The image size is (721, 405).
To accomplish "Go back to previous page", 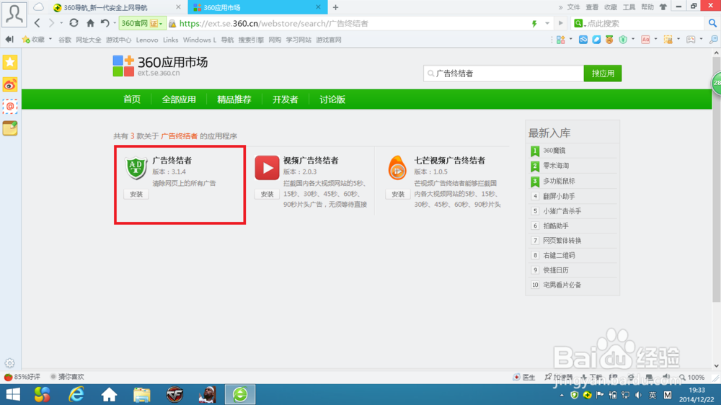I will (37, 23).
